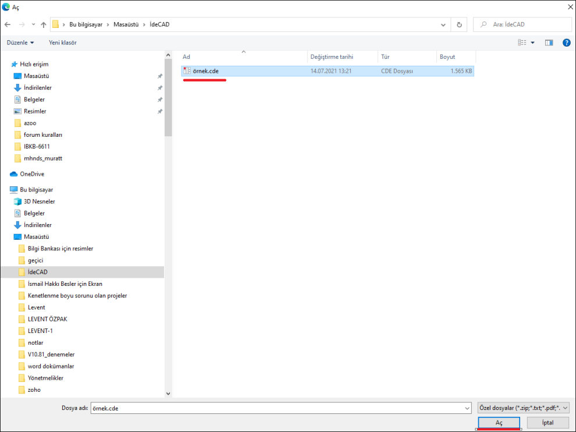The image size is (576, 432).
Task: Select 'Bu bilgisayar' in the navigation tree
Action: pos(36,190)
